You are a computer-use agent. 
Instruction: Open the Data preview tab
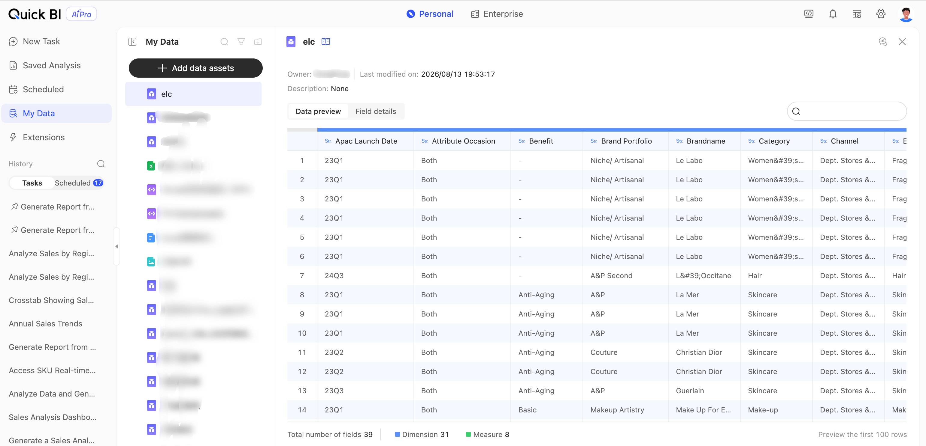[x=318, y=111]
